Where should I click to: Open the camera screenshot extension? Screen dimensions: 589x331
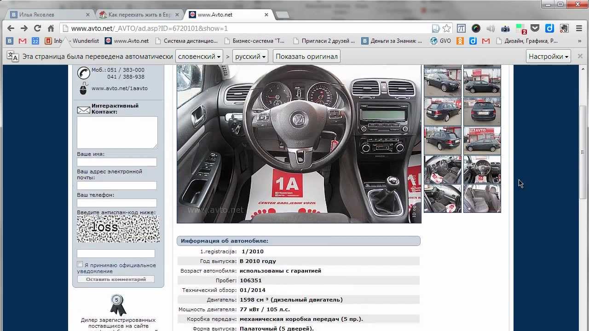pyautogui.click(x=505, y=29)
